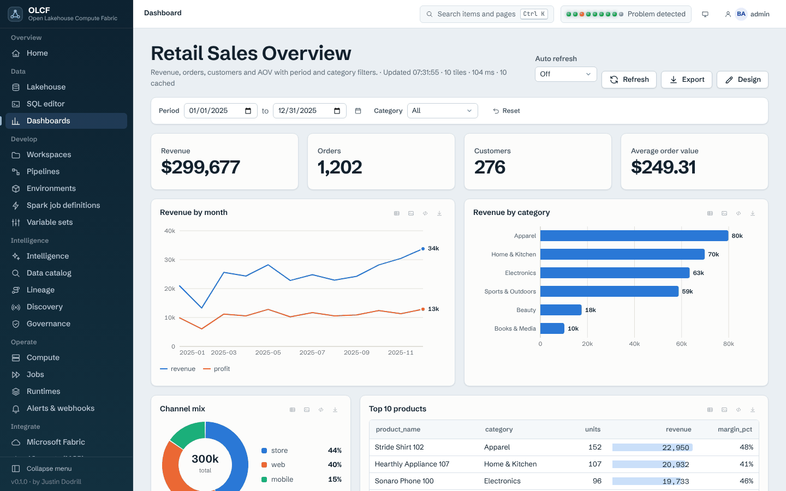
Task: Open Design mode for dashboard
Action: (x=742, y=80)
